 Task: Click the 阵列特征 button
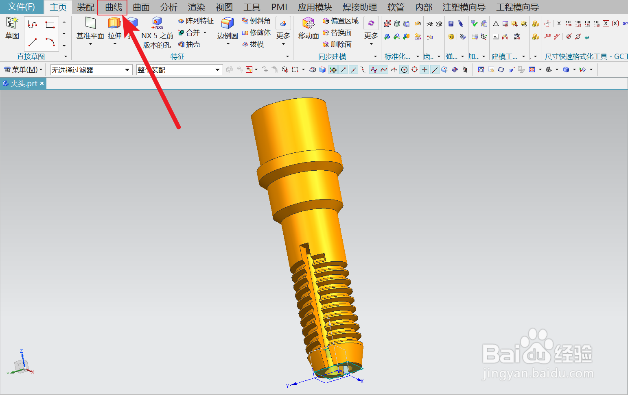point(195,21)
